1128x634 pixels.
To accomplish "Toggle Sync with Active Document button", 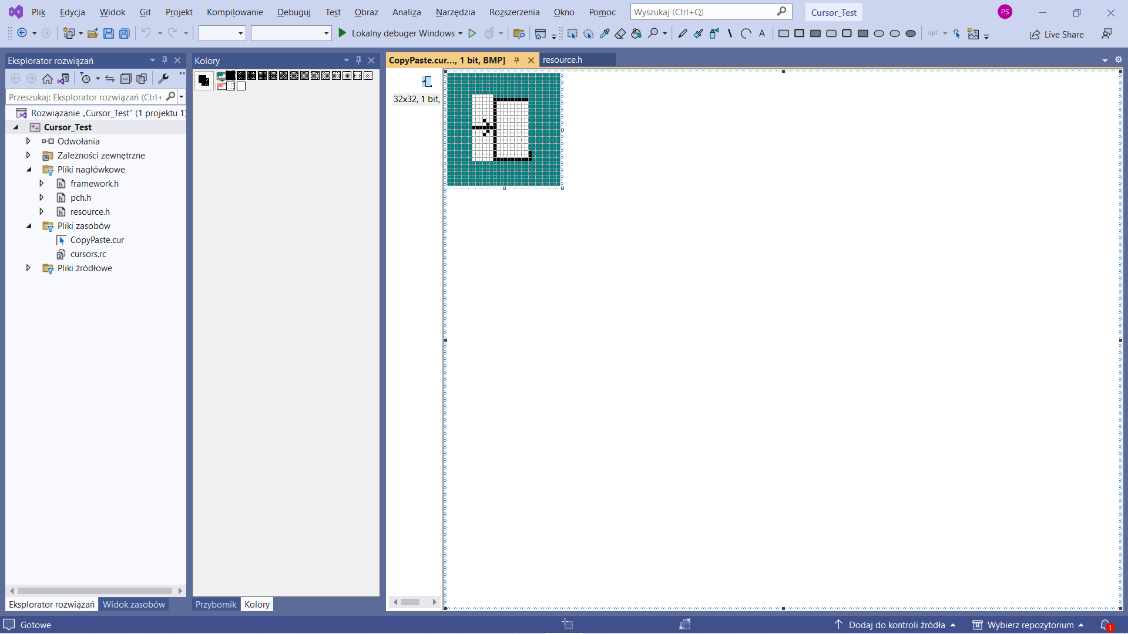I will [x=110, y=79].
